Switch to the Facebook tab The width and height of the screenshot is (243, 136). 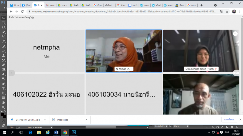[27, 5]
